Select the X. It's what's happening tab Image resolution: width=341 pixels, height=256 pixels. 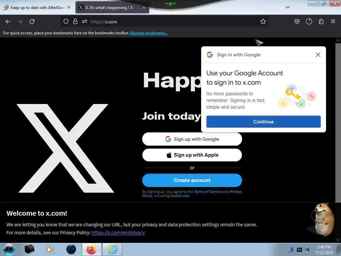click(x=113, y=7)
